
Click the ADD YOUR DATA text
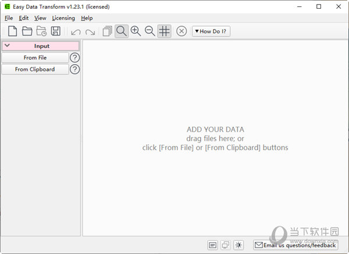click(215, 130)
